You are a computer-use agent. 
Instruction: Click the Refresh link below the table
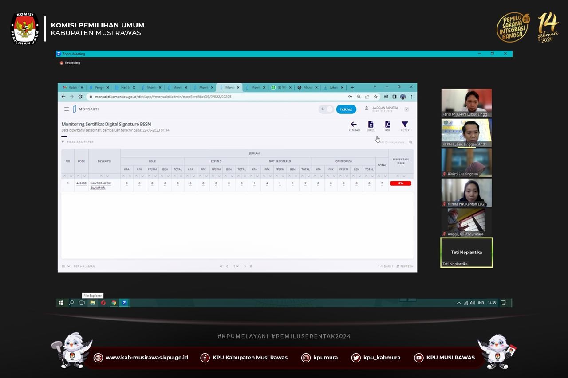point(405,266)
